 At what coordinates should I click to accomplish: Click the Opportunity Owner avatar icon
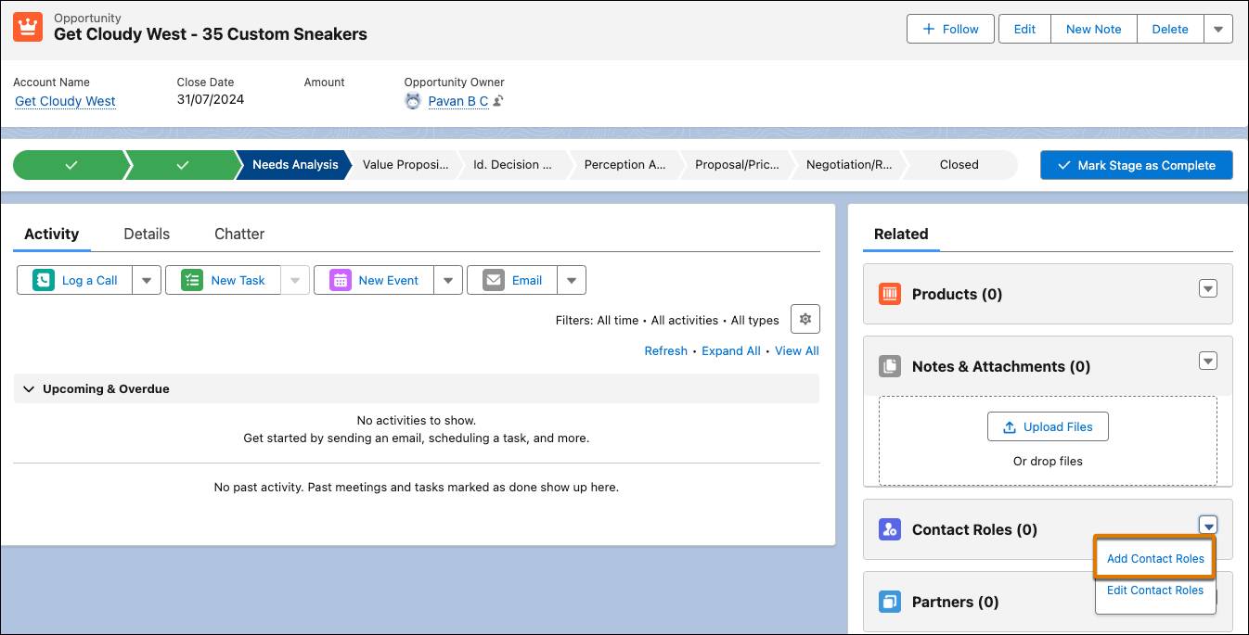[413, 101]
